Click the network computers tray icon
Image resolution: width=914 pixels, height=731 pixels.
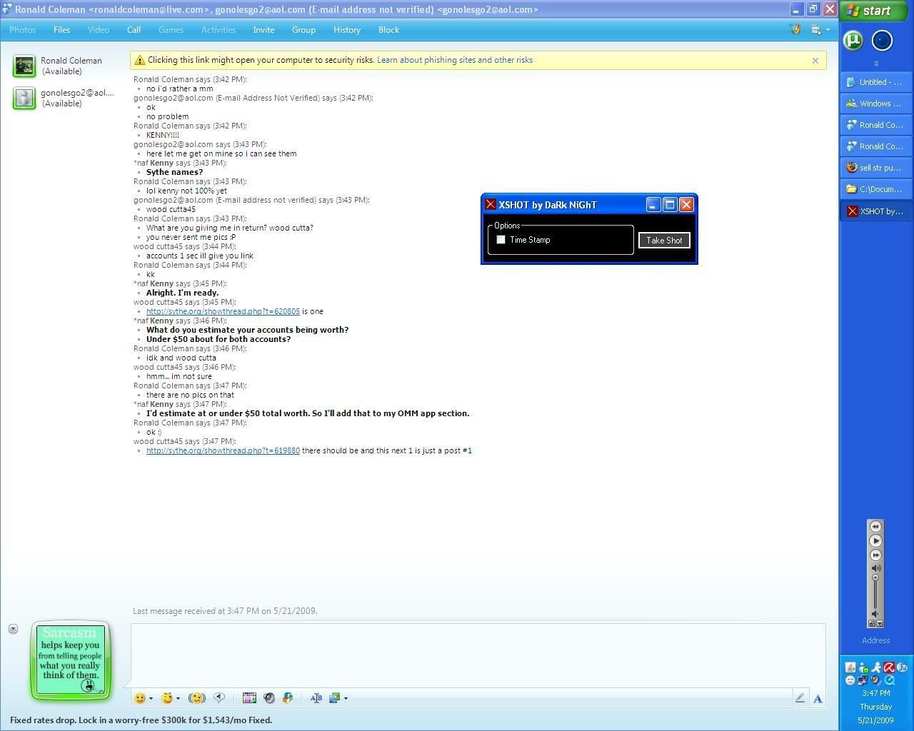pos(863,680)
